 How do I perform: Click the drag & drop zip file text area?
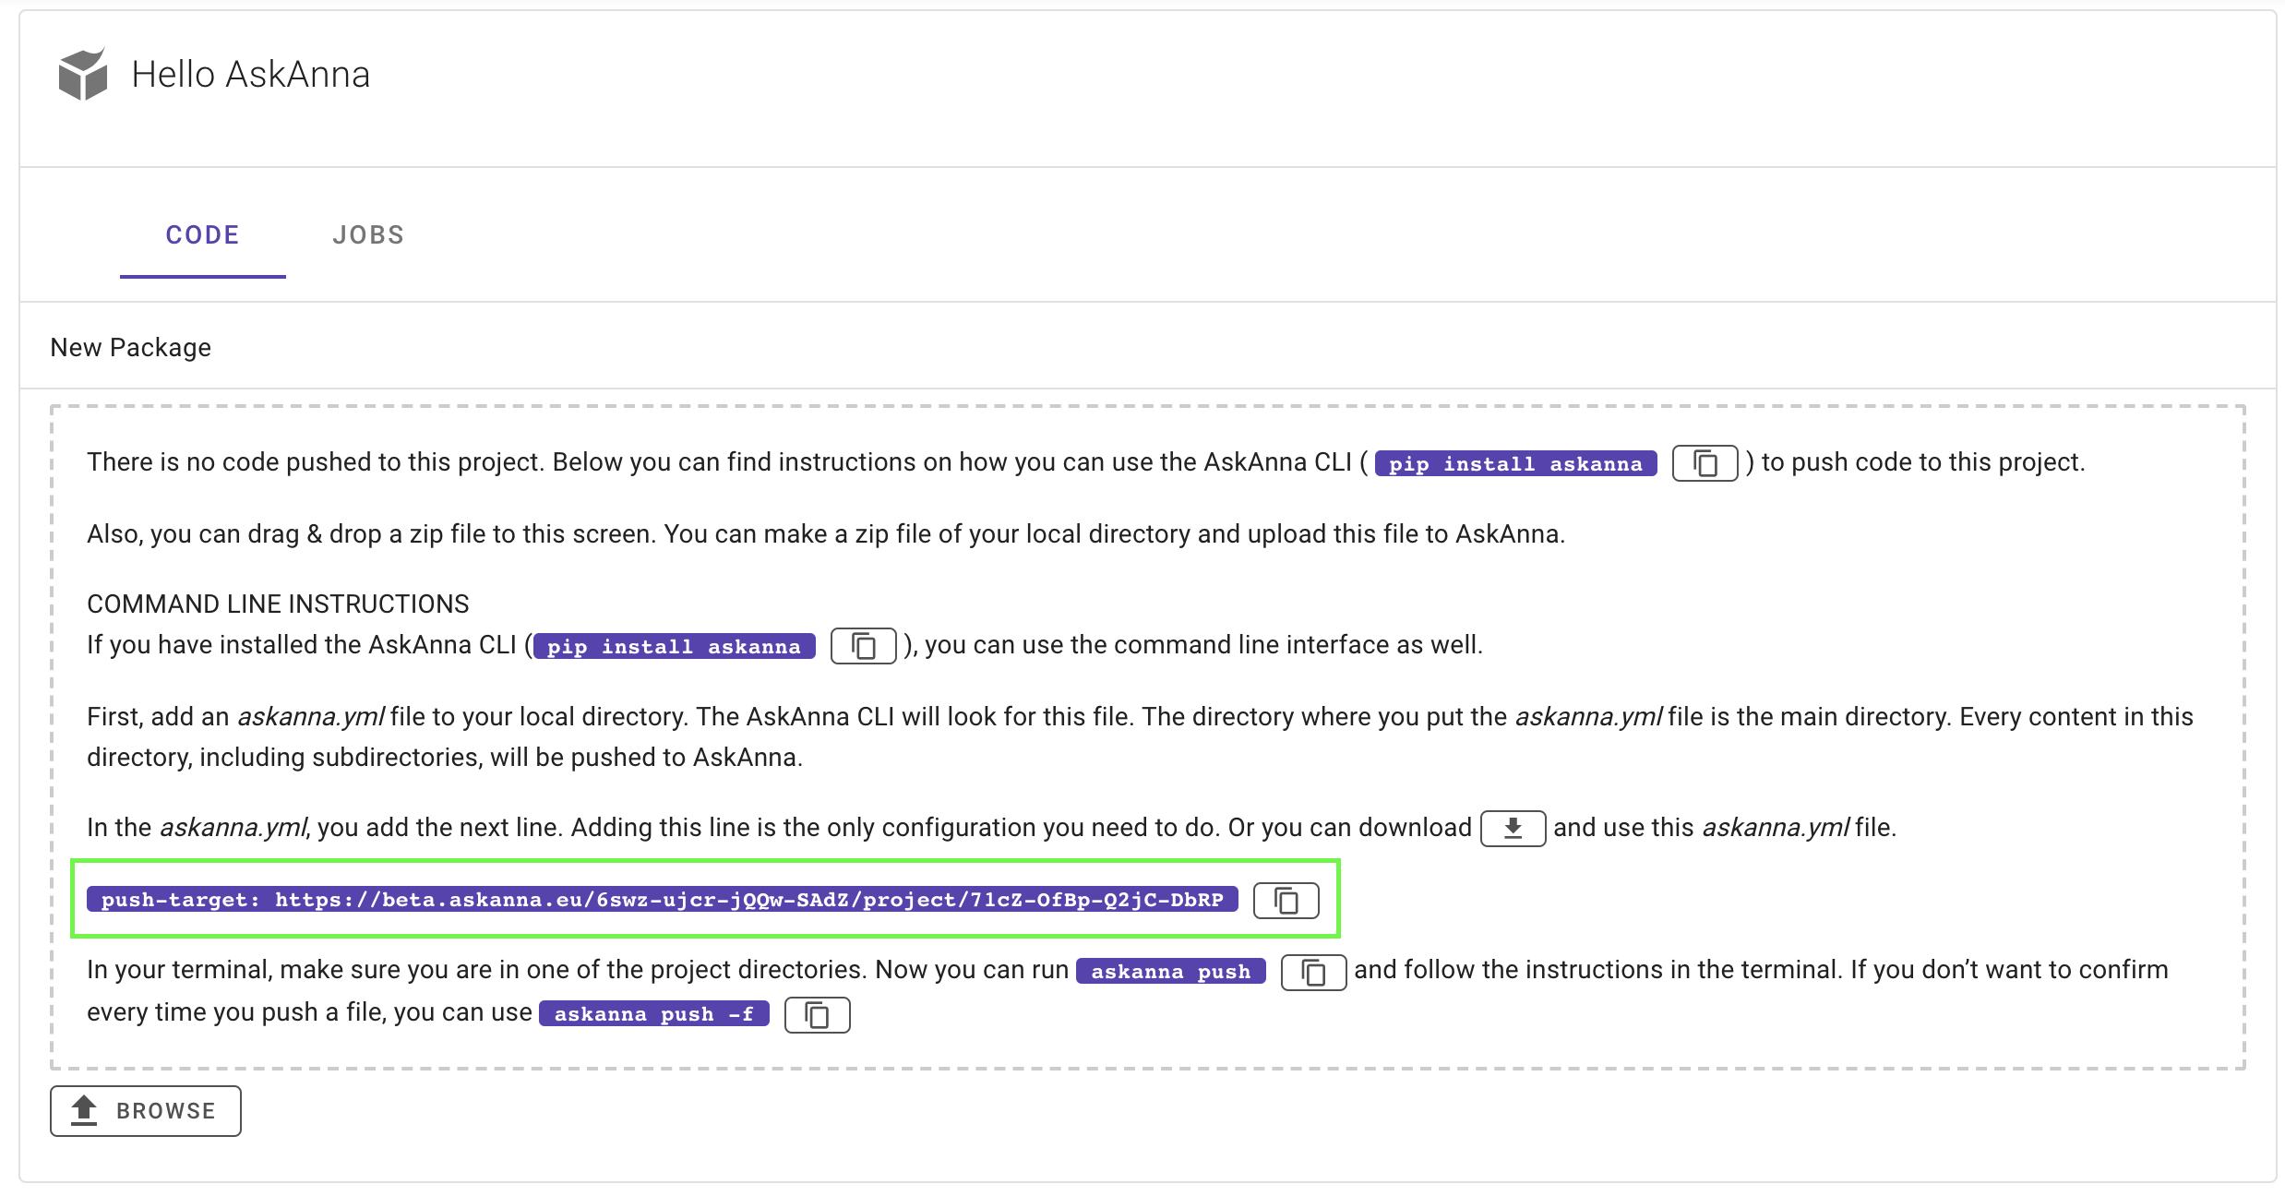click(825, 534)
